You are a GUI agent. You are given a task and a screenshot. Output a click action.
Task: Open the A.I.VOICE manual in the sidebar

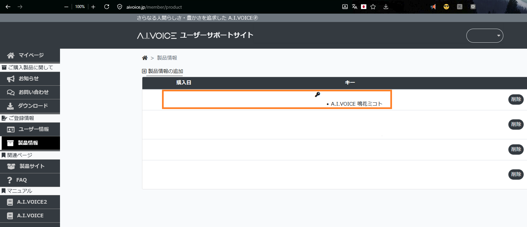point(30,216)
